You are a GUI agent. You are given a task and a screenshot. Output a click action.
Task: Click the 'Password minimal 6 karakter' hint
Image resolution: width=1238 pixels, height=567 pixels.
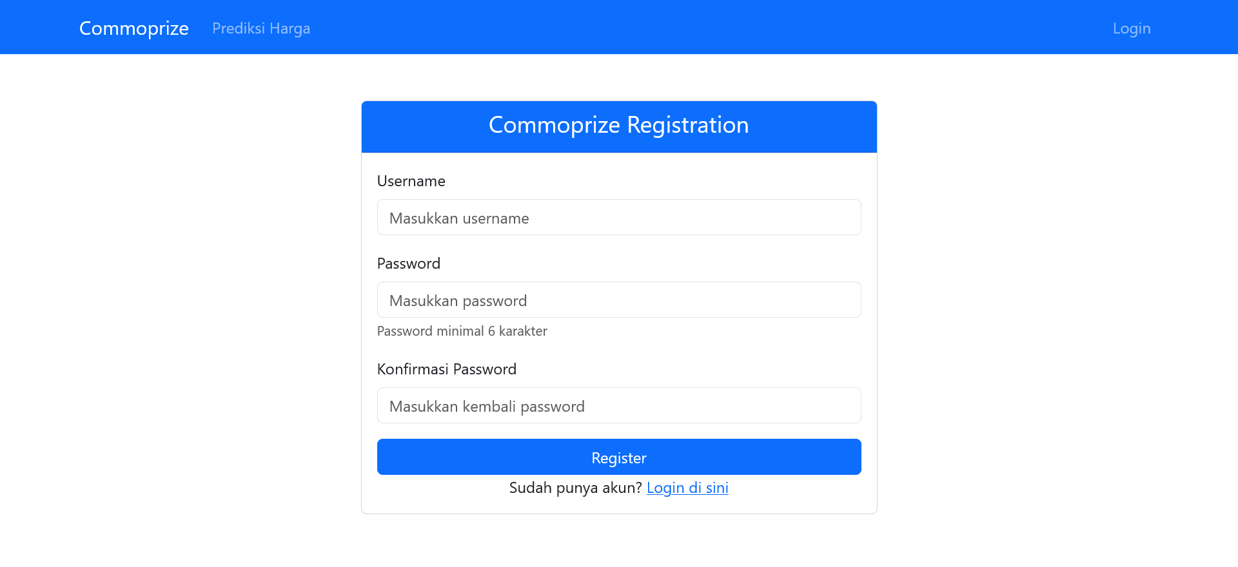[x=462, y=331]
